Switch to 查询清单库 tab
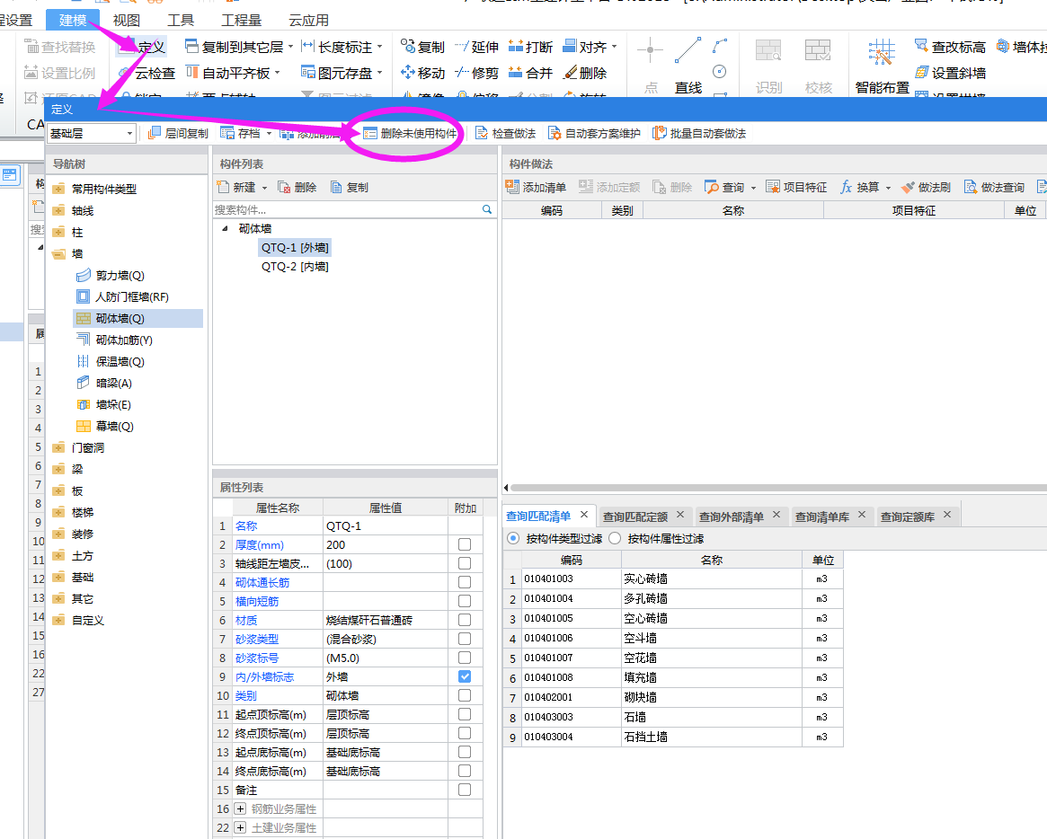1047x839 pixels. (x=822, y=517)
